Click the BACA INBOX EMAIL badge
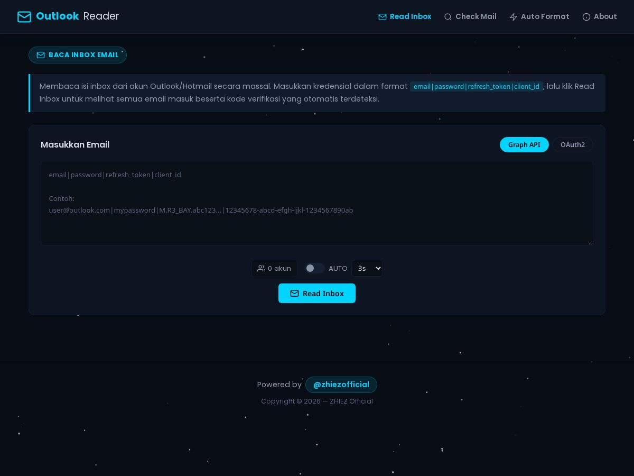 [78, 55]
